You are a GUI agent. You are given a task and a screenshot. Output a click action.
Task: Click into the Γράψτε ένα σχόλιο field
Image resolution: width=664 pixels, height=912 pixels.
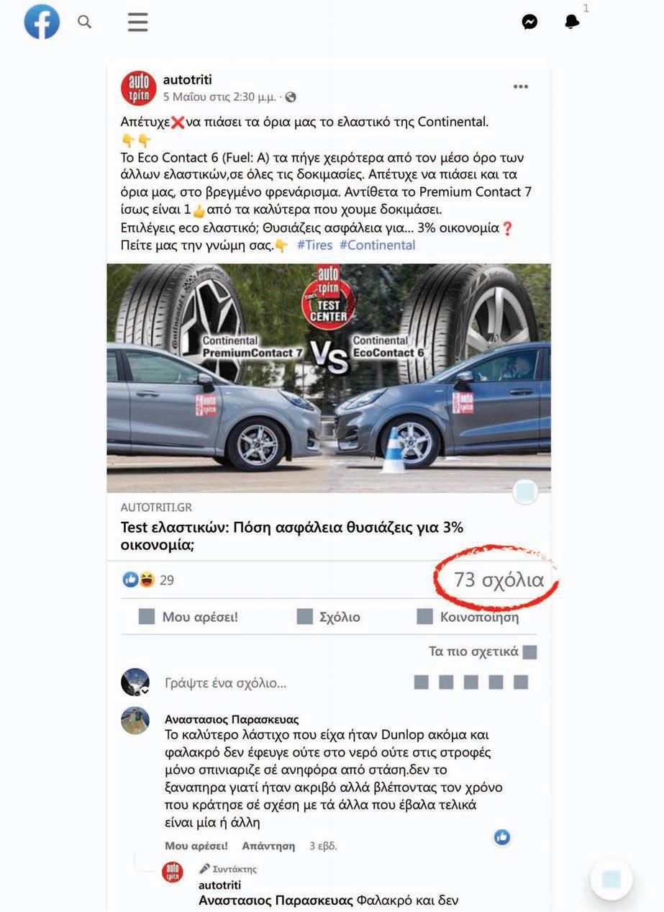(281, 682)
